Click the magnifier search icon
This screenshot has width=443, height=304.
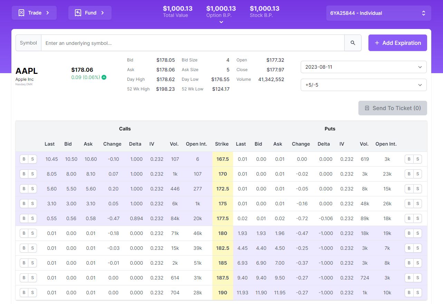(353, 43)
